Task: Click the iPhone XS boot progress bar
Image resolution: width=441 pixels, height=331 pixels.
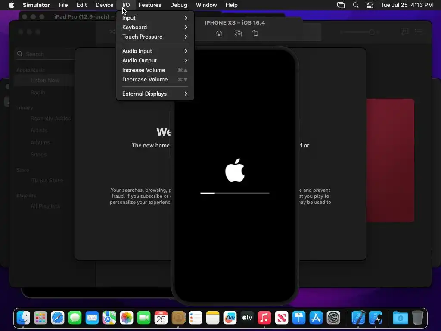Action: coord(235,193)
